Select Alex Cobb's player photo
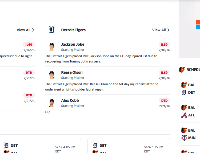The height and width of the screenshot is (153, 200). (x=52, y=103)
